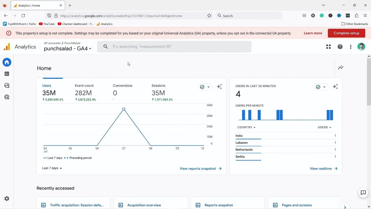
Task: Open the data quality checkmark dropdown on Users card
Action: point(205,87)
